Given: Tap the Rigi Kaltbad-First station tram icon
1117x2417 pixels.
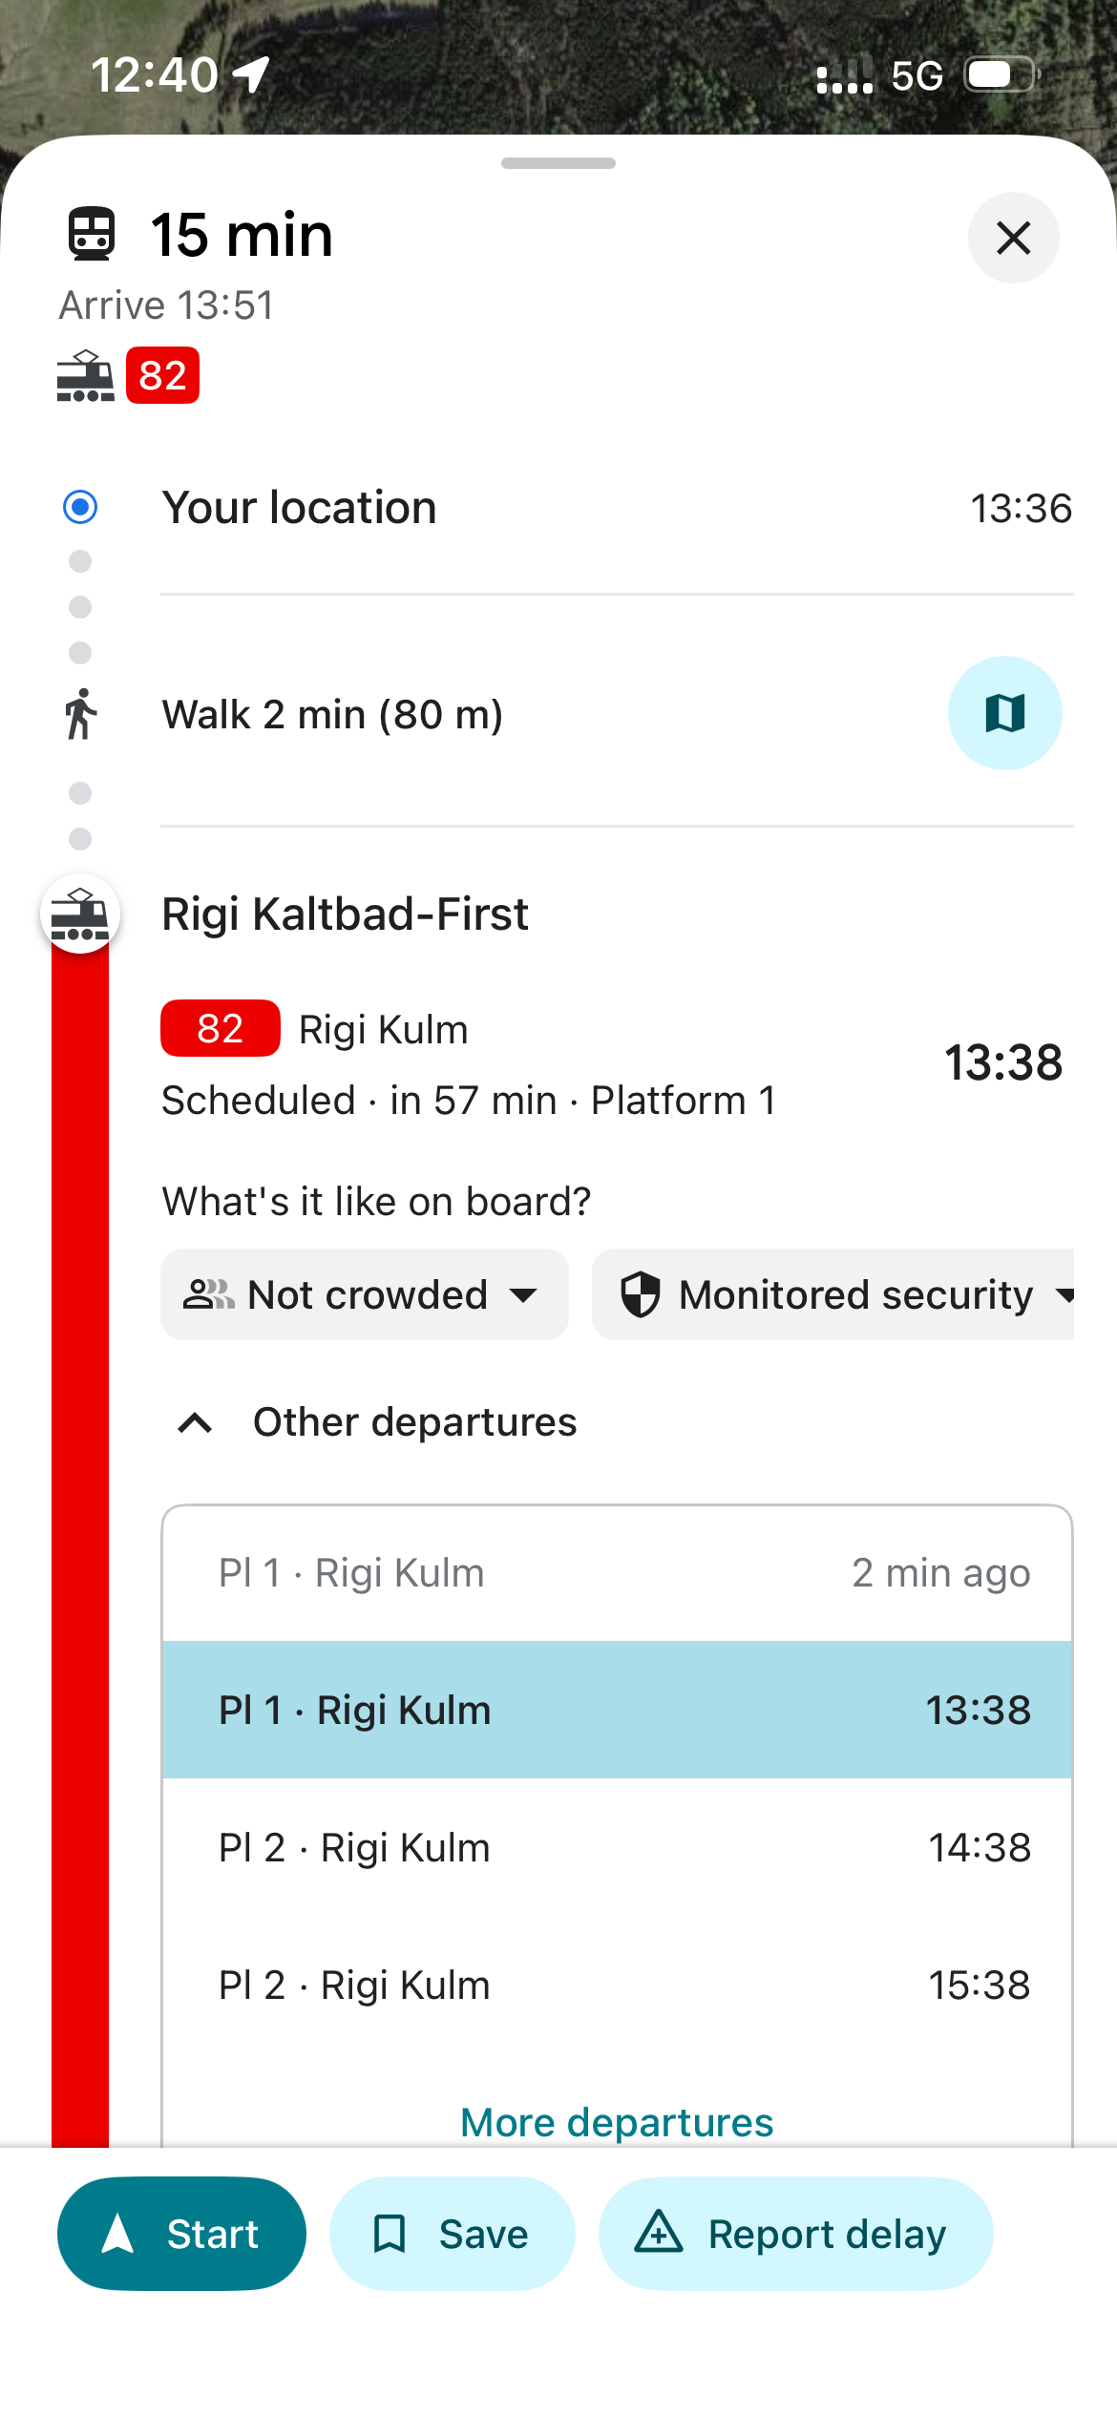Looking at the screenshot, I should pyautogui.click(x=80, y=914).
